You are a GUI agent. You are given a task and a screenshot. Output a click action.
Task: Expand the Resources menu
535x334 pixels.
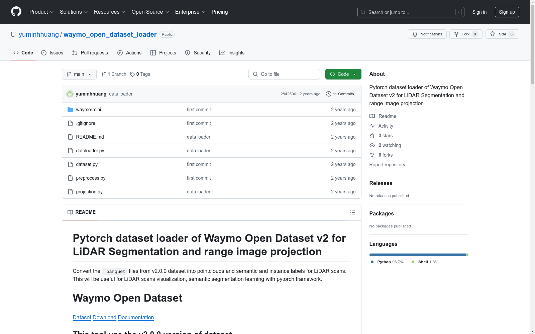pyautogui.click(x=110, y=12)
